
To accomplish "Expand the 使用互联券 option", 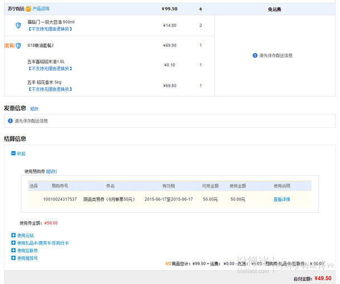I will [x=25, y=251].
